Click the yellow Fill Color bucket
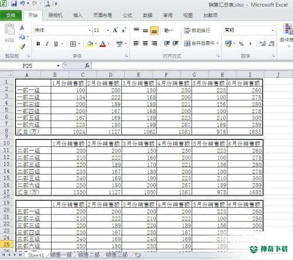The image size is (293, 260). pyautogui.click(x=90, y=44)
